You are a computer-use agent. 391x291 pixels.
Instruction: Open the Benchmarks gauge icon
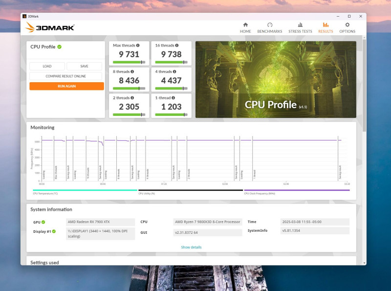[x=270, y=25]
